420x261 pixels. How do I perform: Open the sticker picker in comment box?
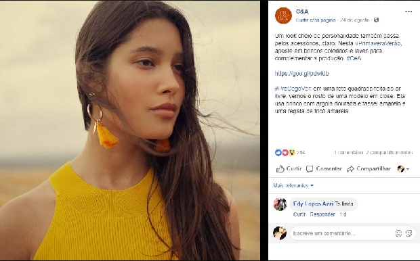click(408, 233)
